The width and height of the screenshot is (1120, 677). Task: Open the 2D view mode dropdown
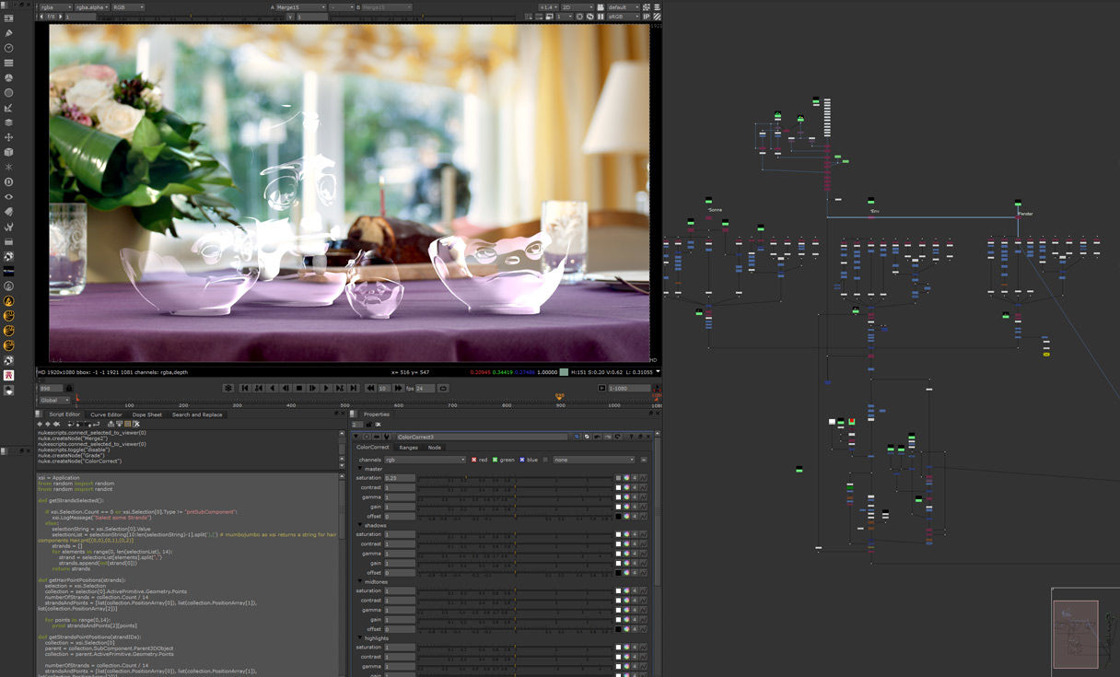click(577, 6)
